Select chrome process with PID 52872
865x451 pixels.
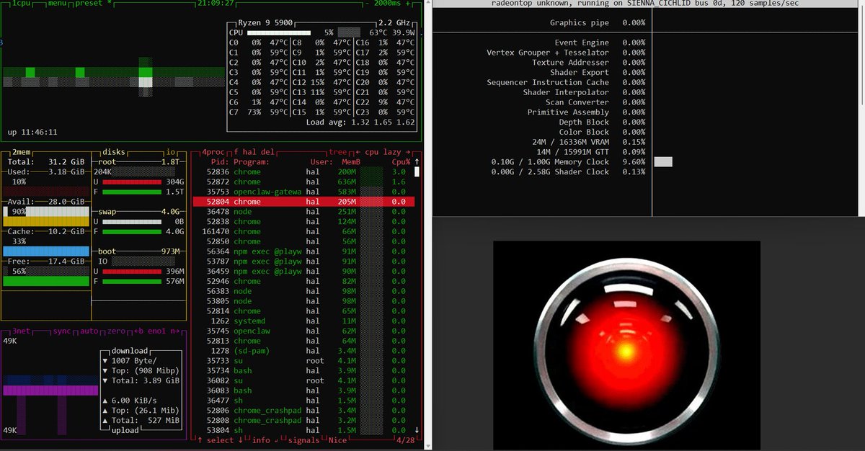pyautogui.click(x=304, y=182)
